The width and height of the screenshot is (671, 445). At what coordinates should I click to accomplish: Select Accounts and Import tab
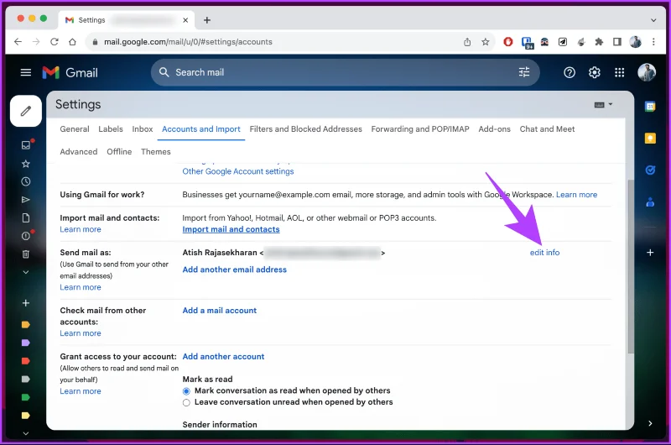pos(201,129)
